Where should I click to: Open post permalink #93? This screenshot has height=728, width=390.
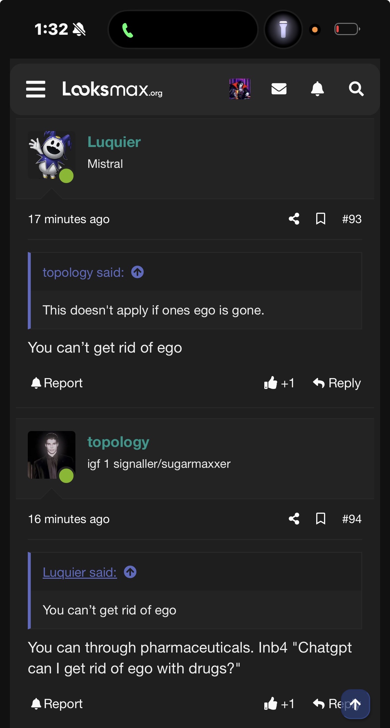coord(352,219)
